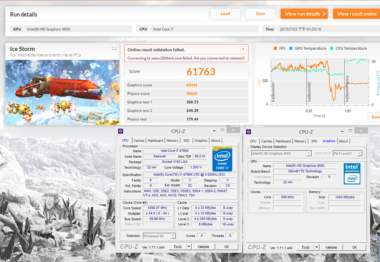
Task: Click the IceStormPhysics marker on the chart
Action: point(347,89)
